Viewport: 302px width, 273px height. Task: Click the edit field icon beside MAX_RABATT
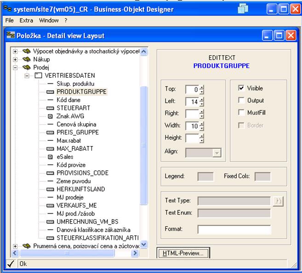(50, 149)
